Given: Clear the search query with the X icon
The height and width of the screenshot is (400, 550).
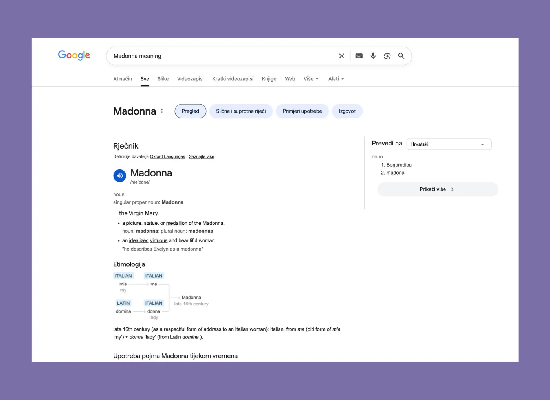Looking at the screenshot, I should pos(341,56).
